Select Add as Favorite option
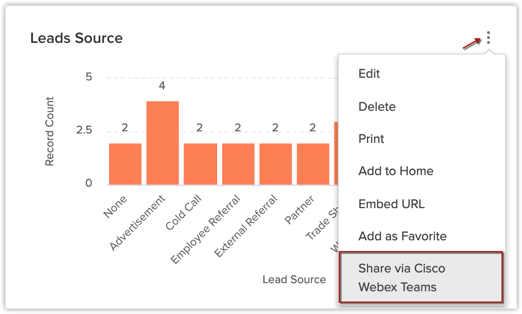The image size is (522, 314). [x=402, y=236]
